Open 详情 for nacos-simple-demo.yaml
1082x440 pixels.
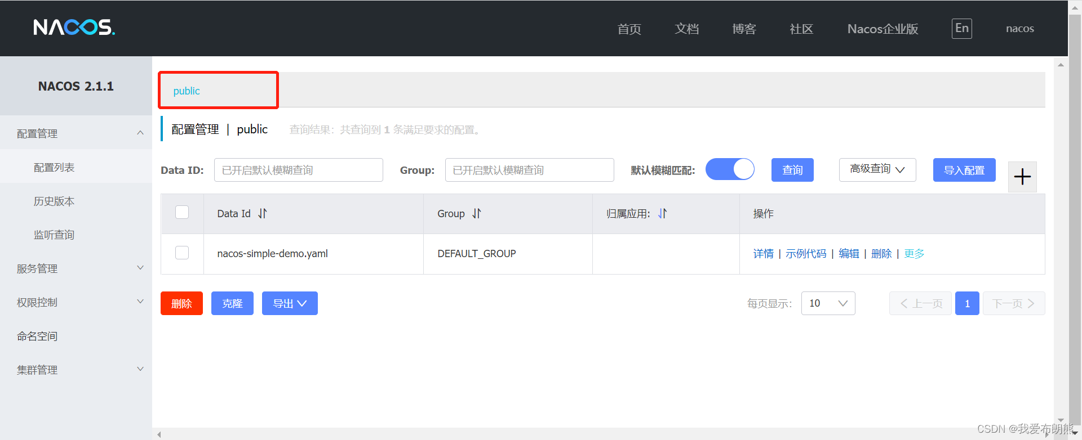[x=764, y=254]
